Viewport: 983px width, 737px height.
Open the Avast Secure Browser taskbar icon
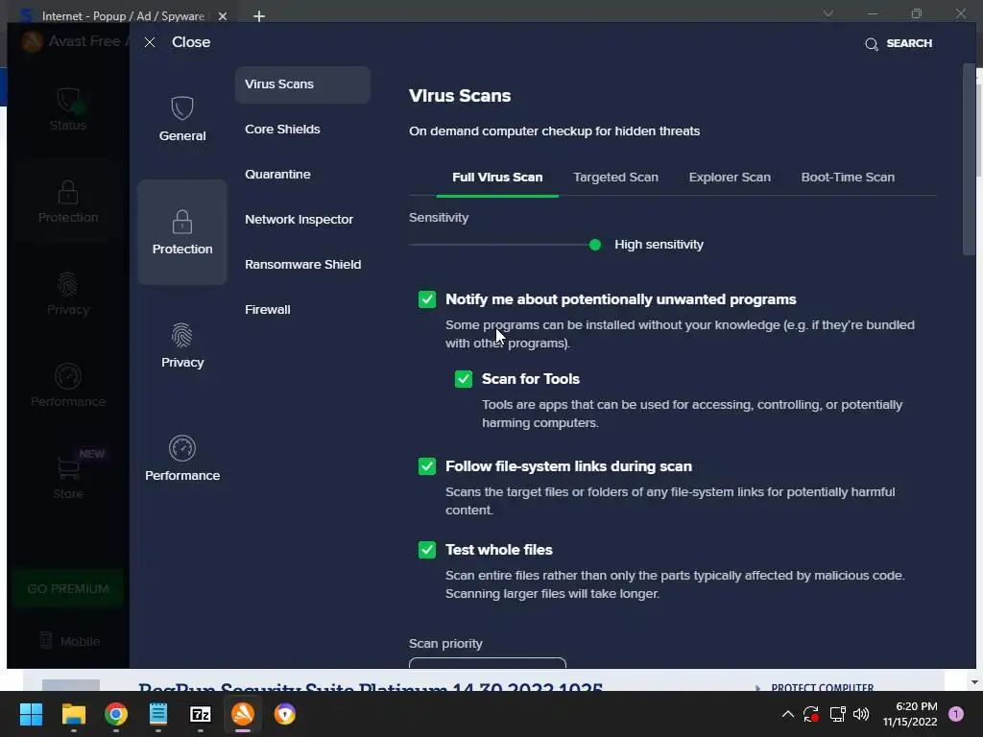click(x=284, y=714)
